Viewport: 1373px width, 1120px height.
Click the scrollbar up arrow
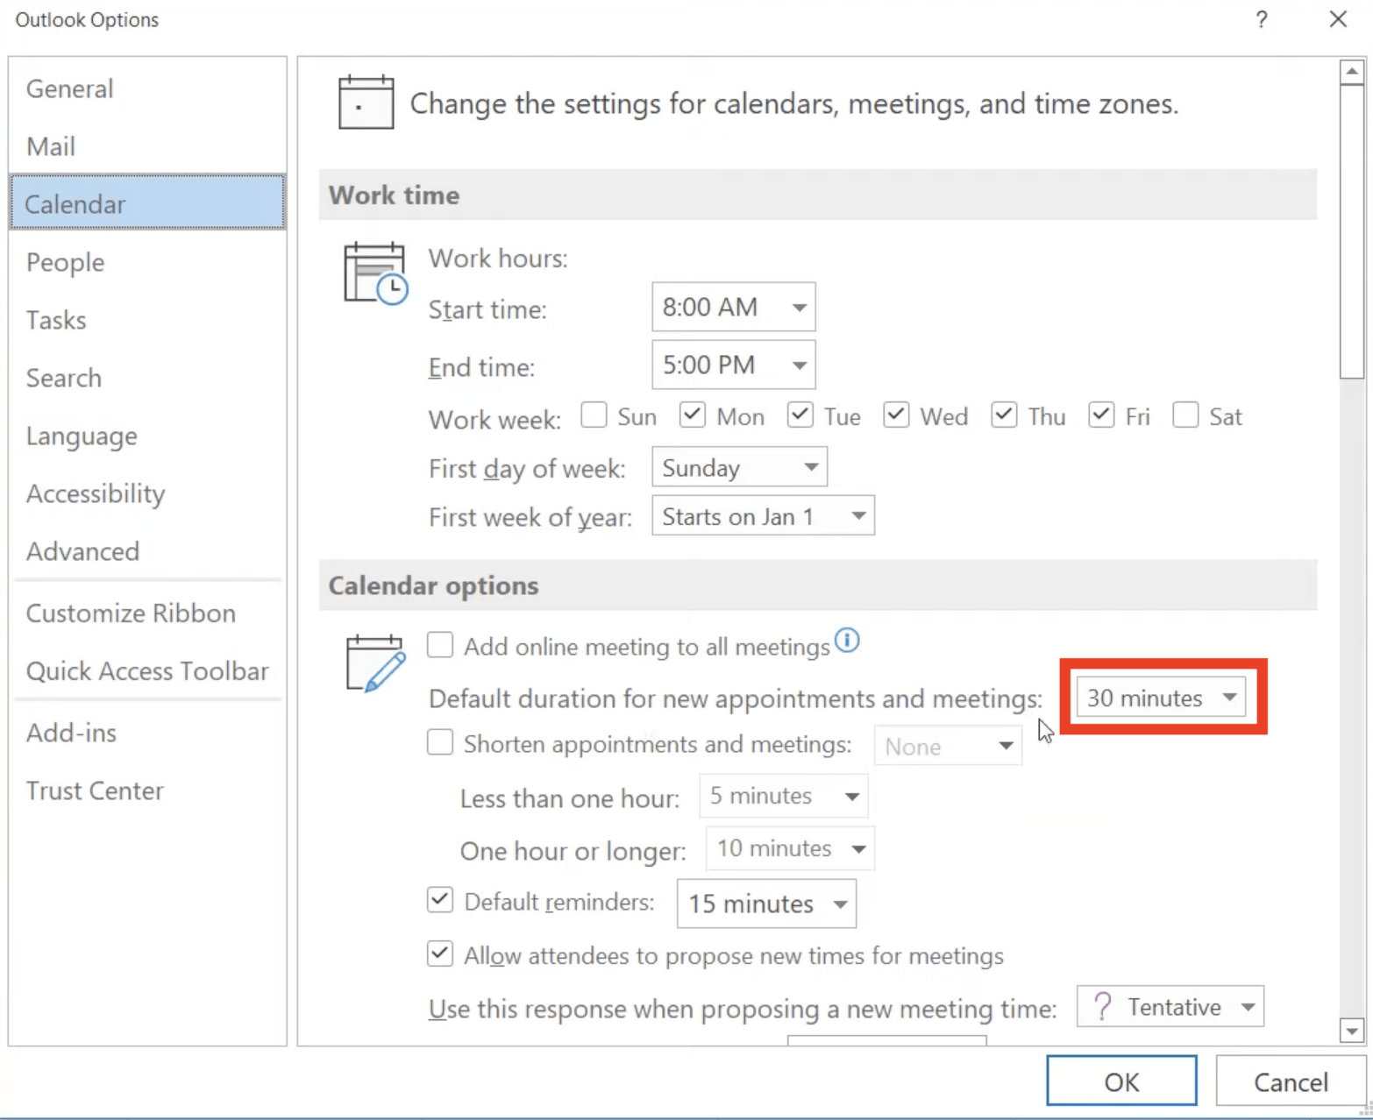(x=1352, y=71)
